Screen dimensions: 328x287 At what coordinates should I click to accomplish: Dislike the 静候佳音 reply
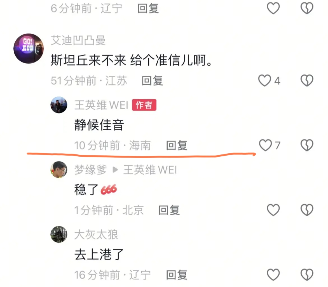(x=307, y=145)
